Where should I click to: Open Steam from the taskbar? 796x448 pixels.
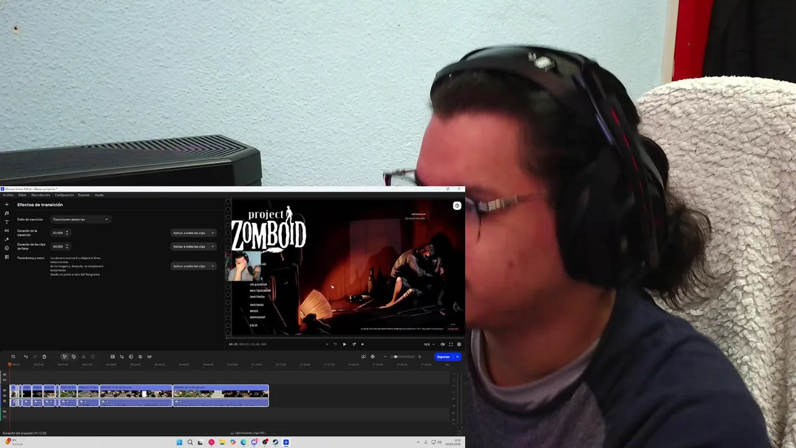(x=275, y=442)
